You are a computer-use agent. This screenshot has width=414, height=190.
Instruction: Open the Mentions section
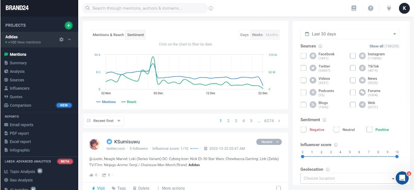(18, 55)
